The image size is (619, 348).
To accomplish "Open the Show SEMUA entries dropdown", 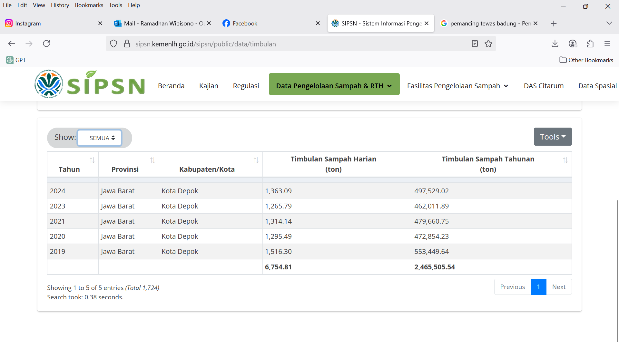I will pos(100,138).
